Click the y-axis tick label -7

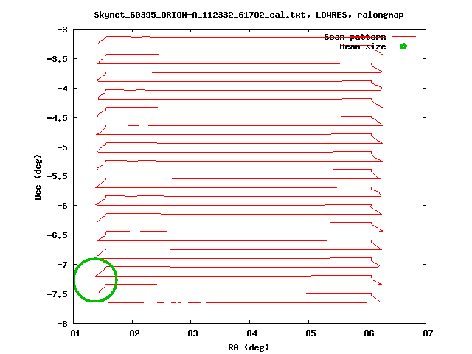(62, 265)
